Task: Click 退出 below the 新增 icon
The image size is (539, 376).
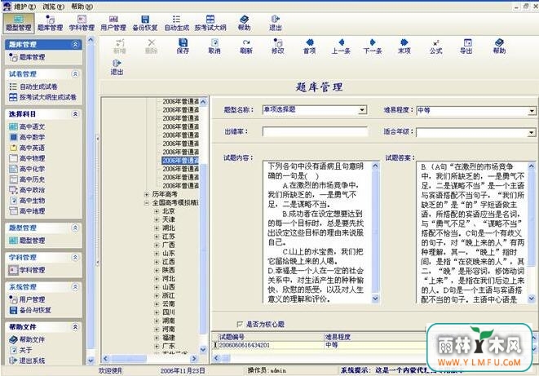Action: (117, 68)
